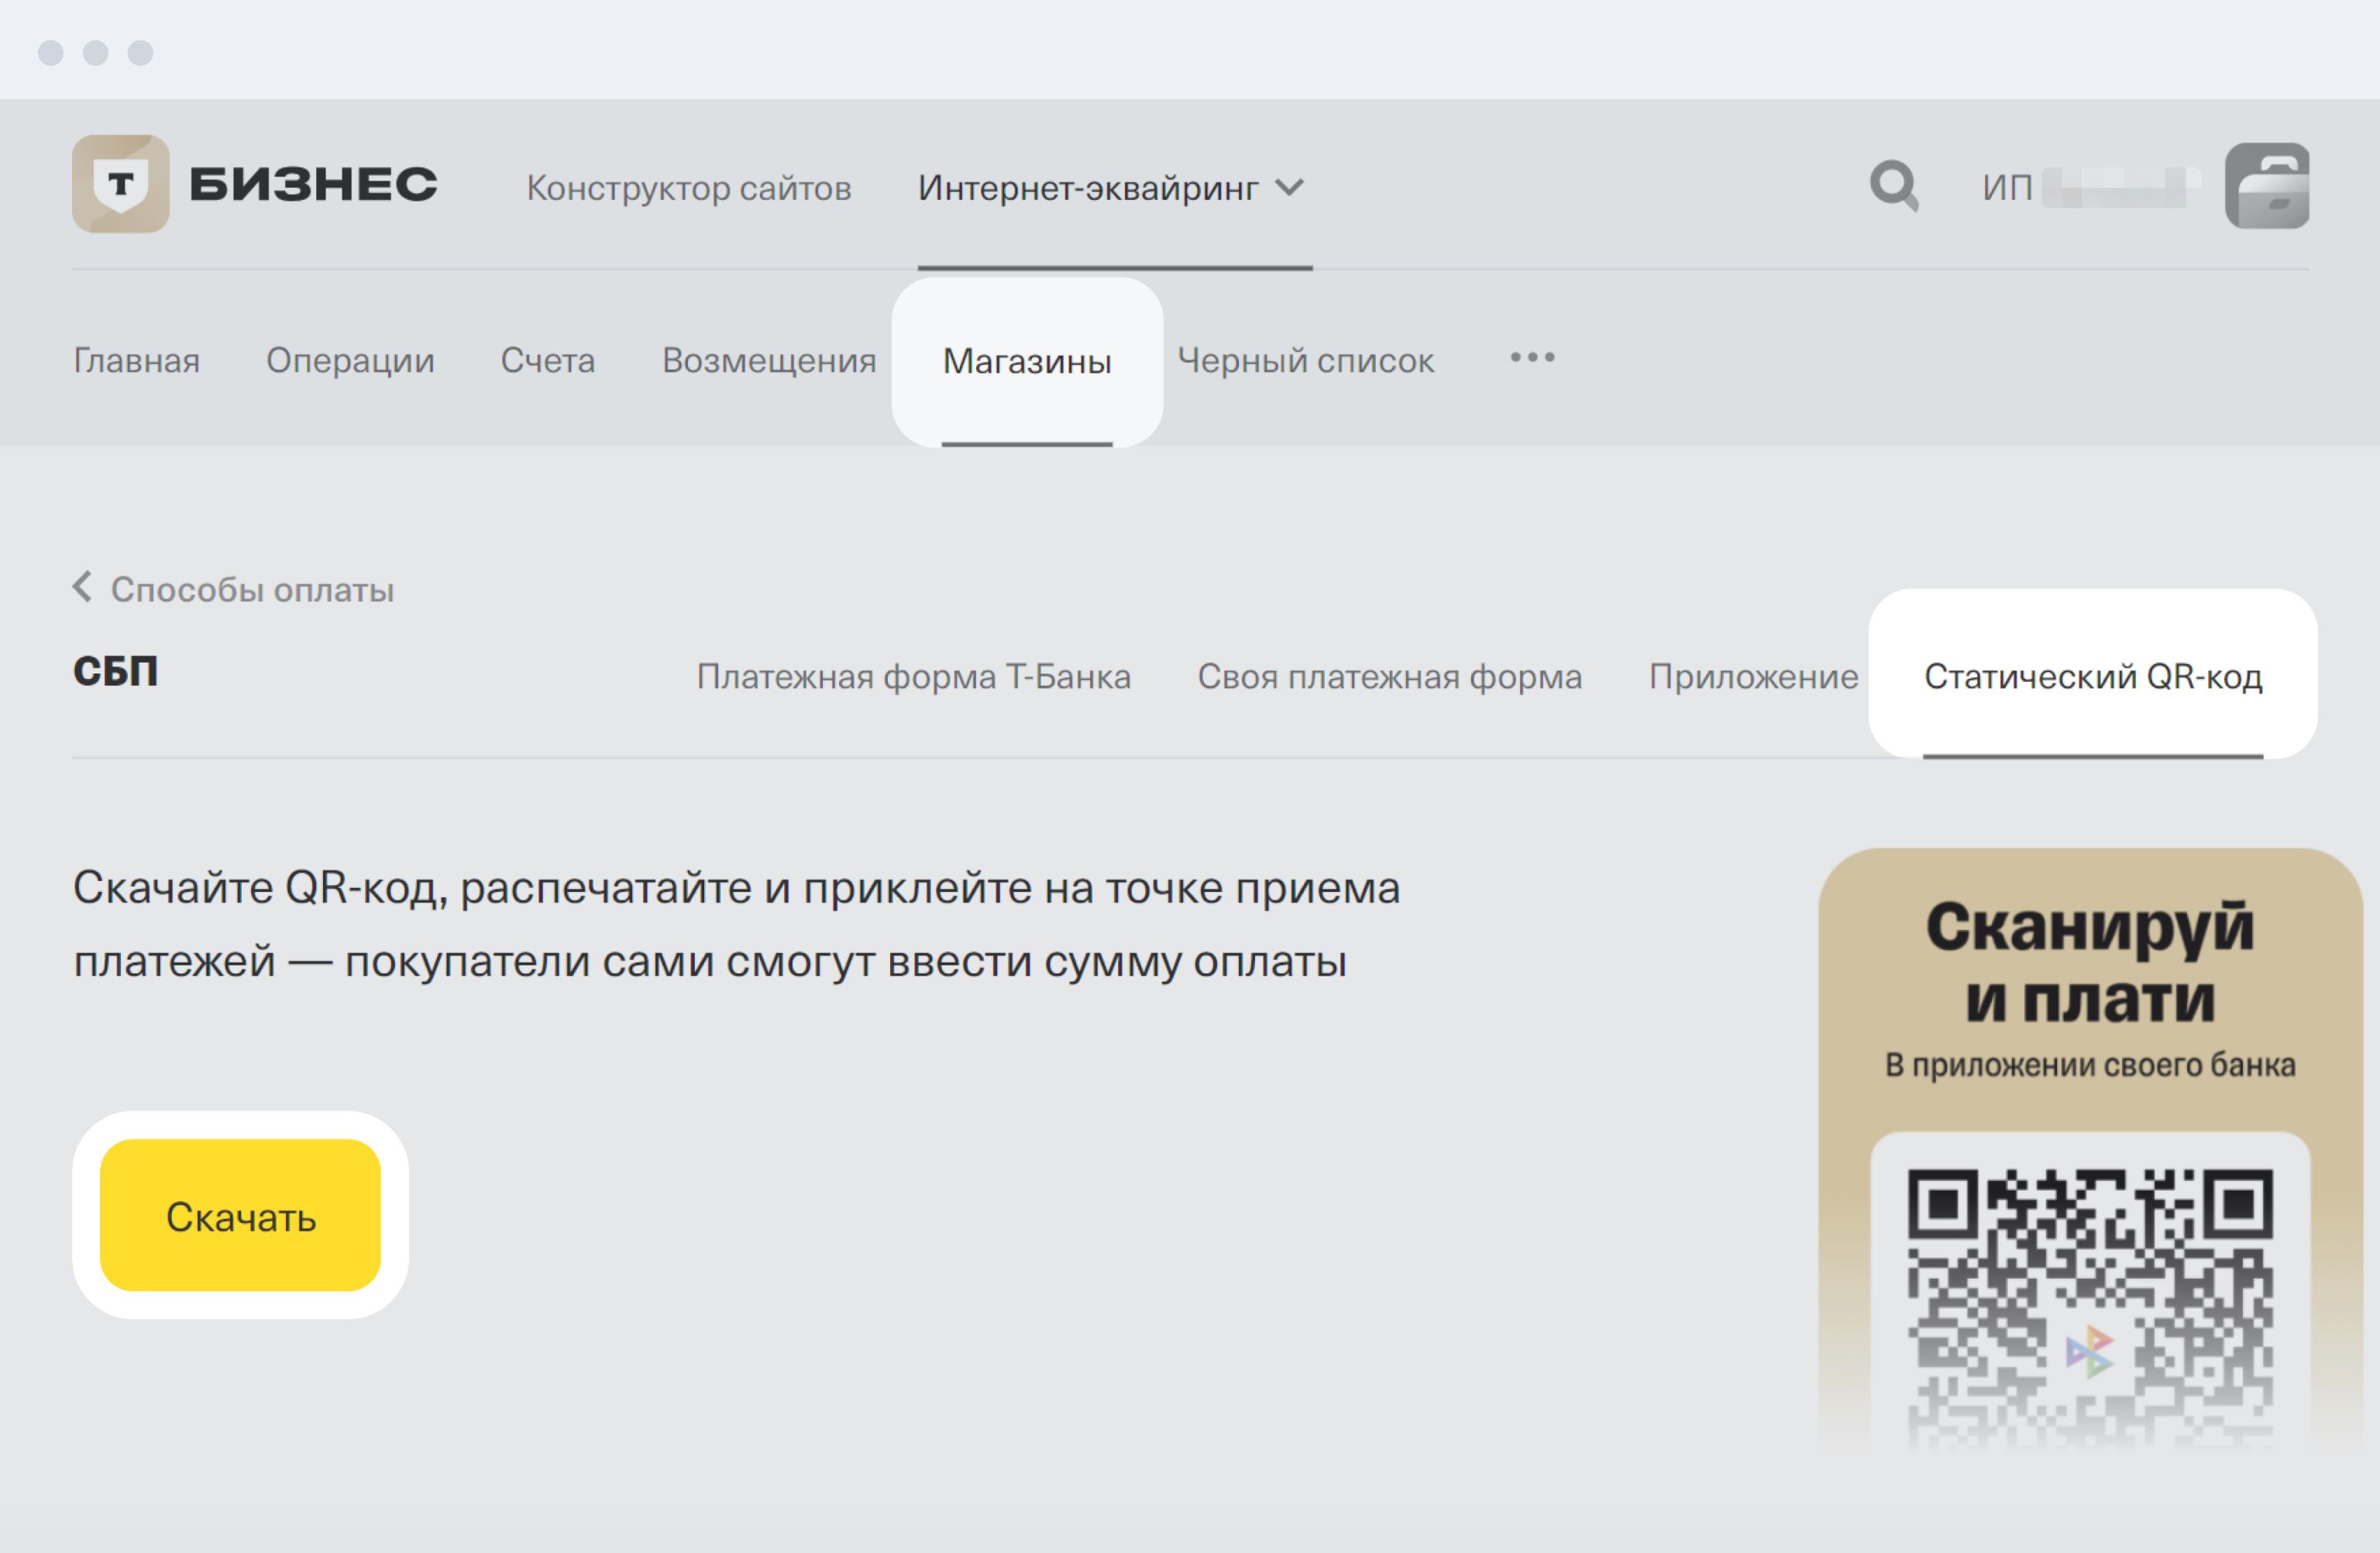Open search with magnifier icon
The height and width of the screenshot is (1553, 2380).
(1894, 186)
